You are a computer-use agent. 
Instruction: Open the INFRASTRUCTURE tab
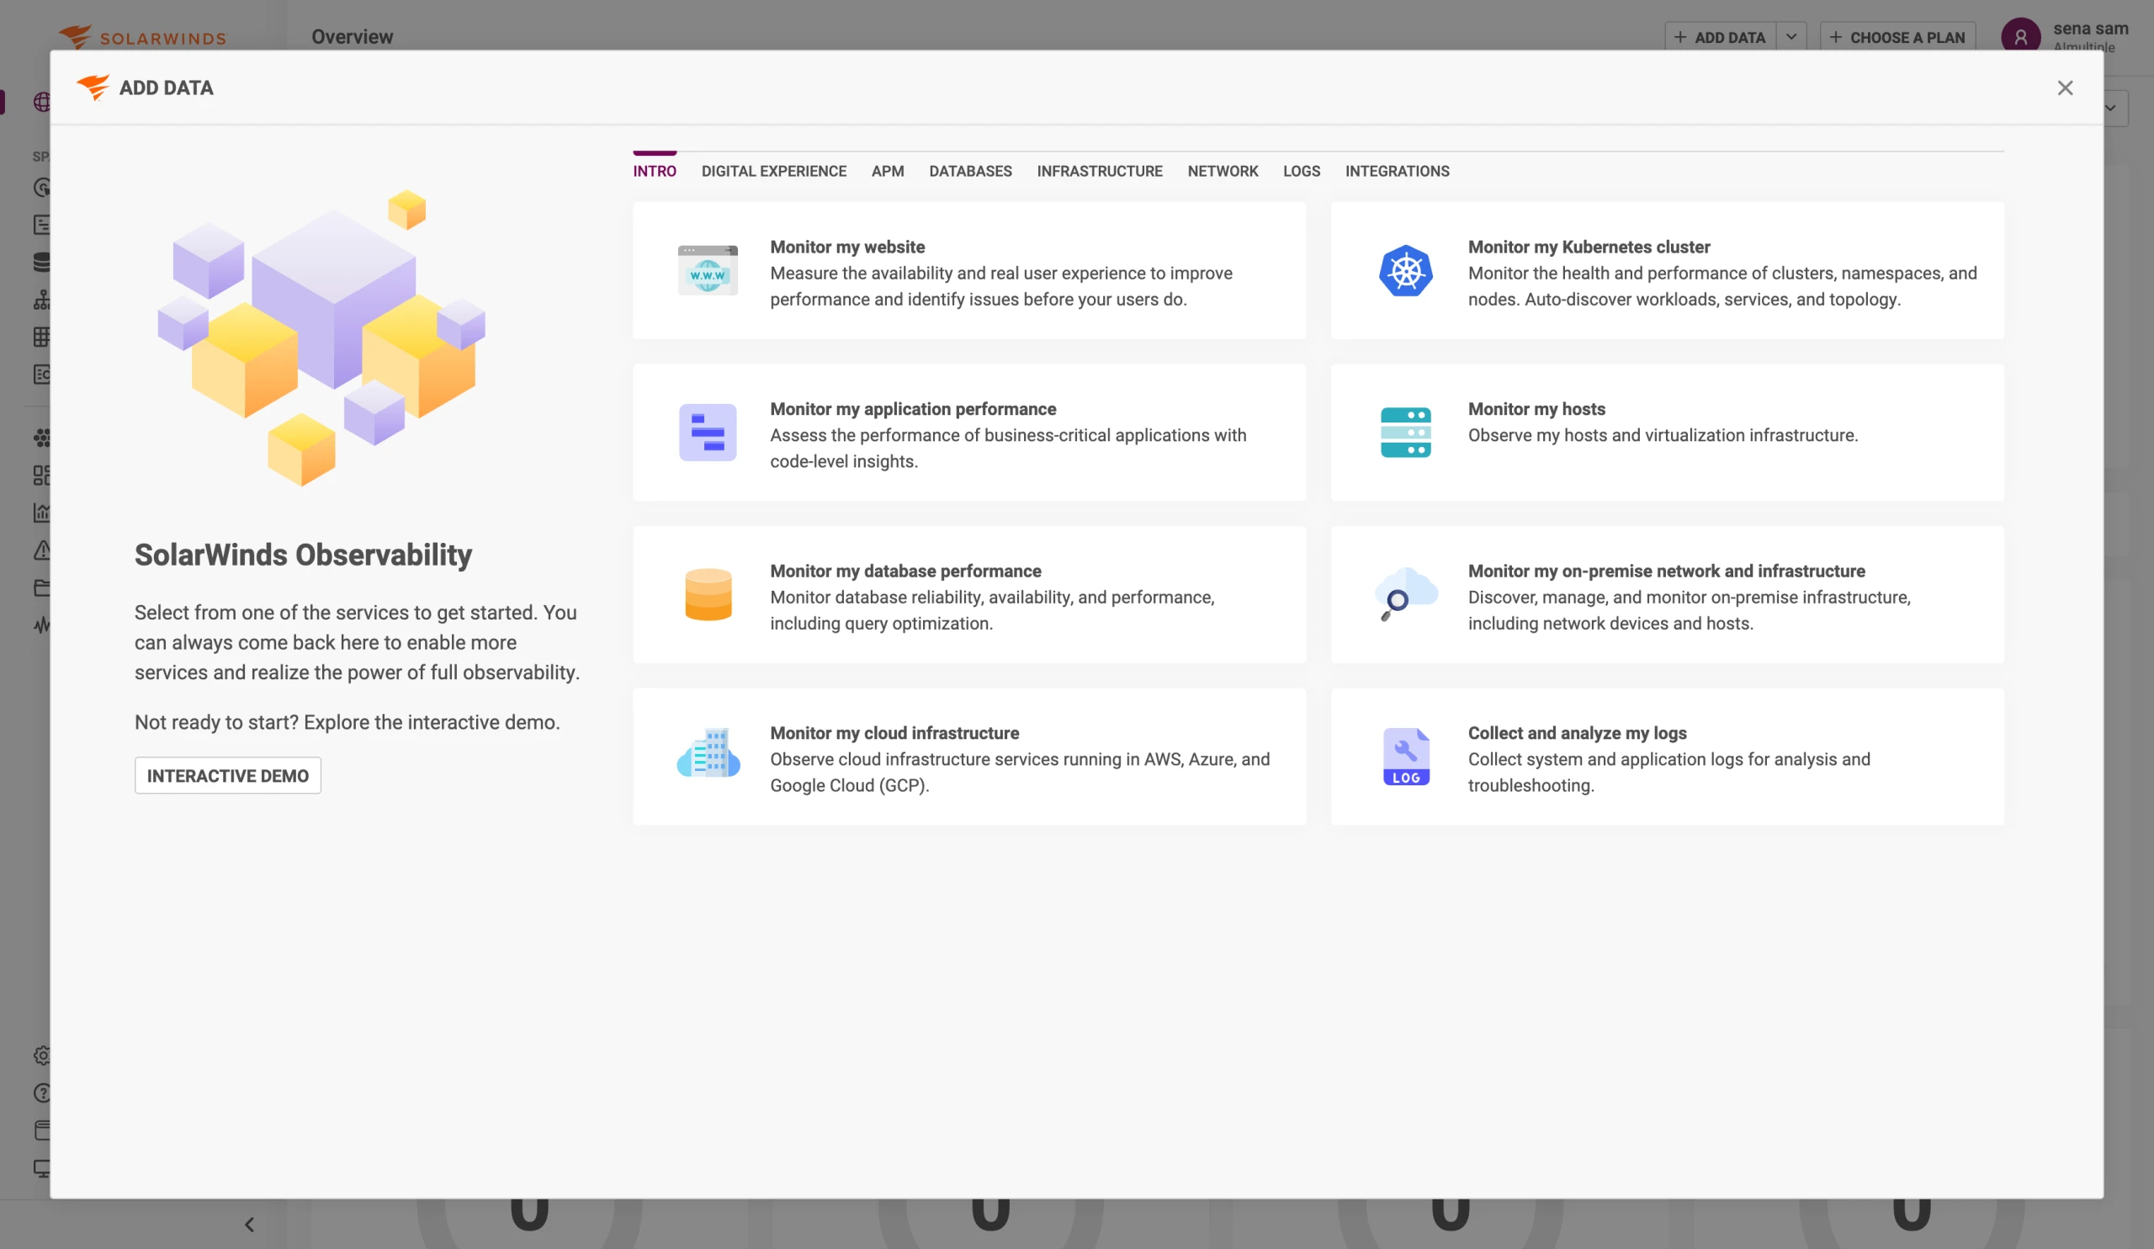point(1099,171)
